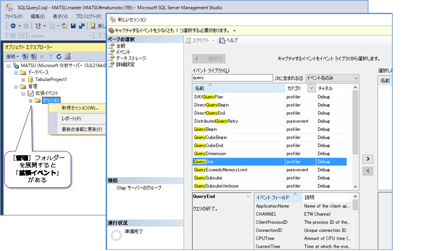The image size is (440, 251).
Task: Open the 編集(E) menu
Action: pos(37,17)
